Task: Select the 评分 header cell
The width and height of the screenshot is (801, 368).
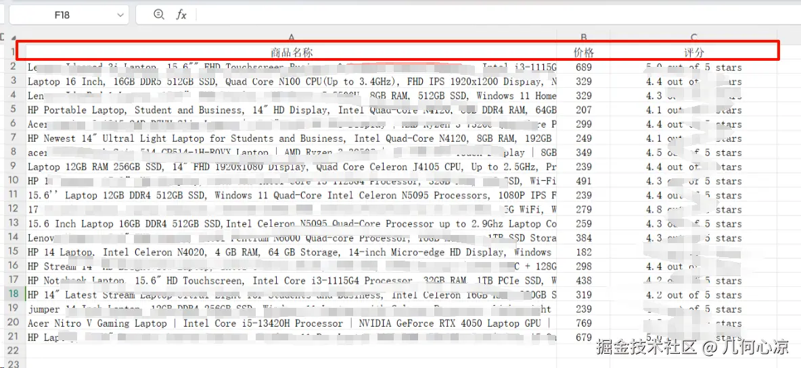Action: (x=693, y=53)
